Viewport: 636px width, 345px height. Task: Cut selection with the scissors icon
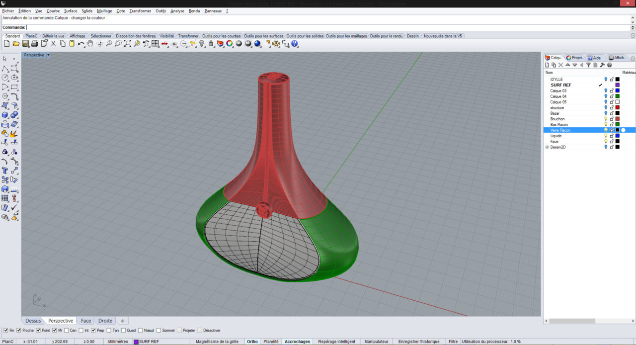pos(54,44)
